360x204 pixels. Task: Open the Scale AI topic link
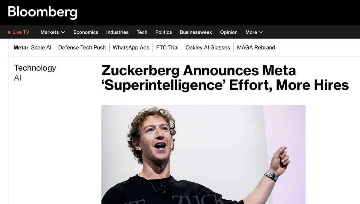pos(41,47)
